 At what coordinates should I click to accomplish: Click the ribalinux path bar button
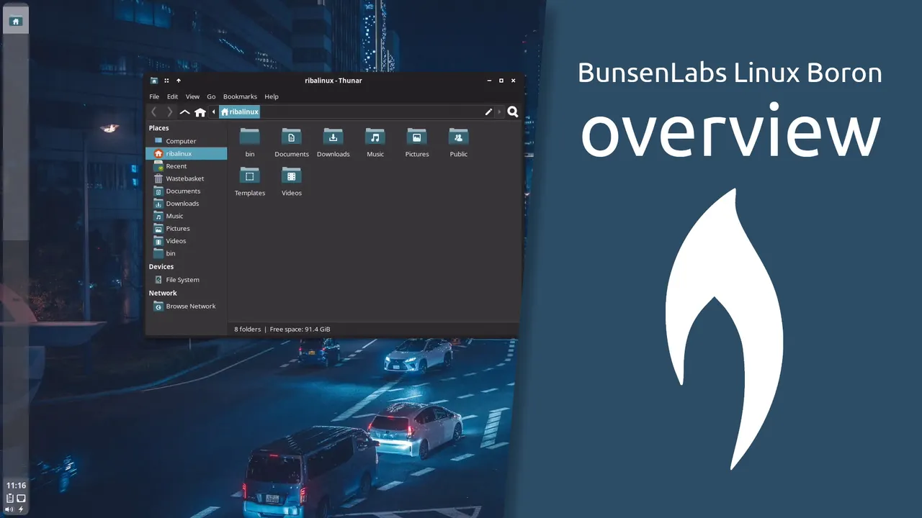tap(239, 112)
